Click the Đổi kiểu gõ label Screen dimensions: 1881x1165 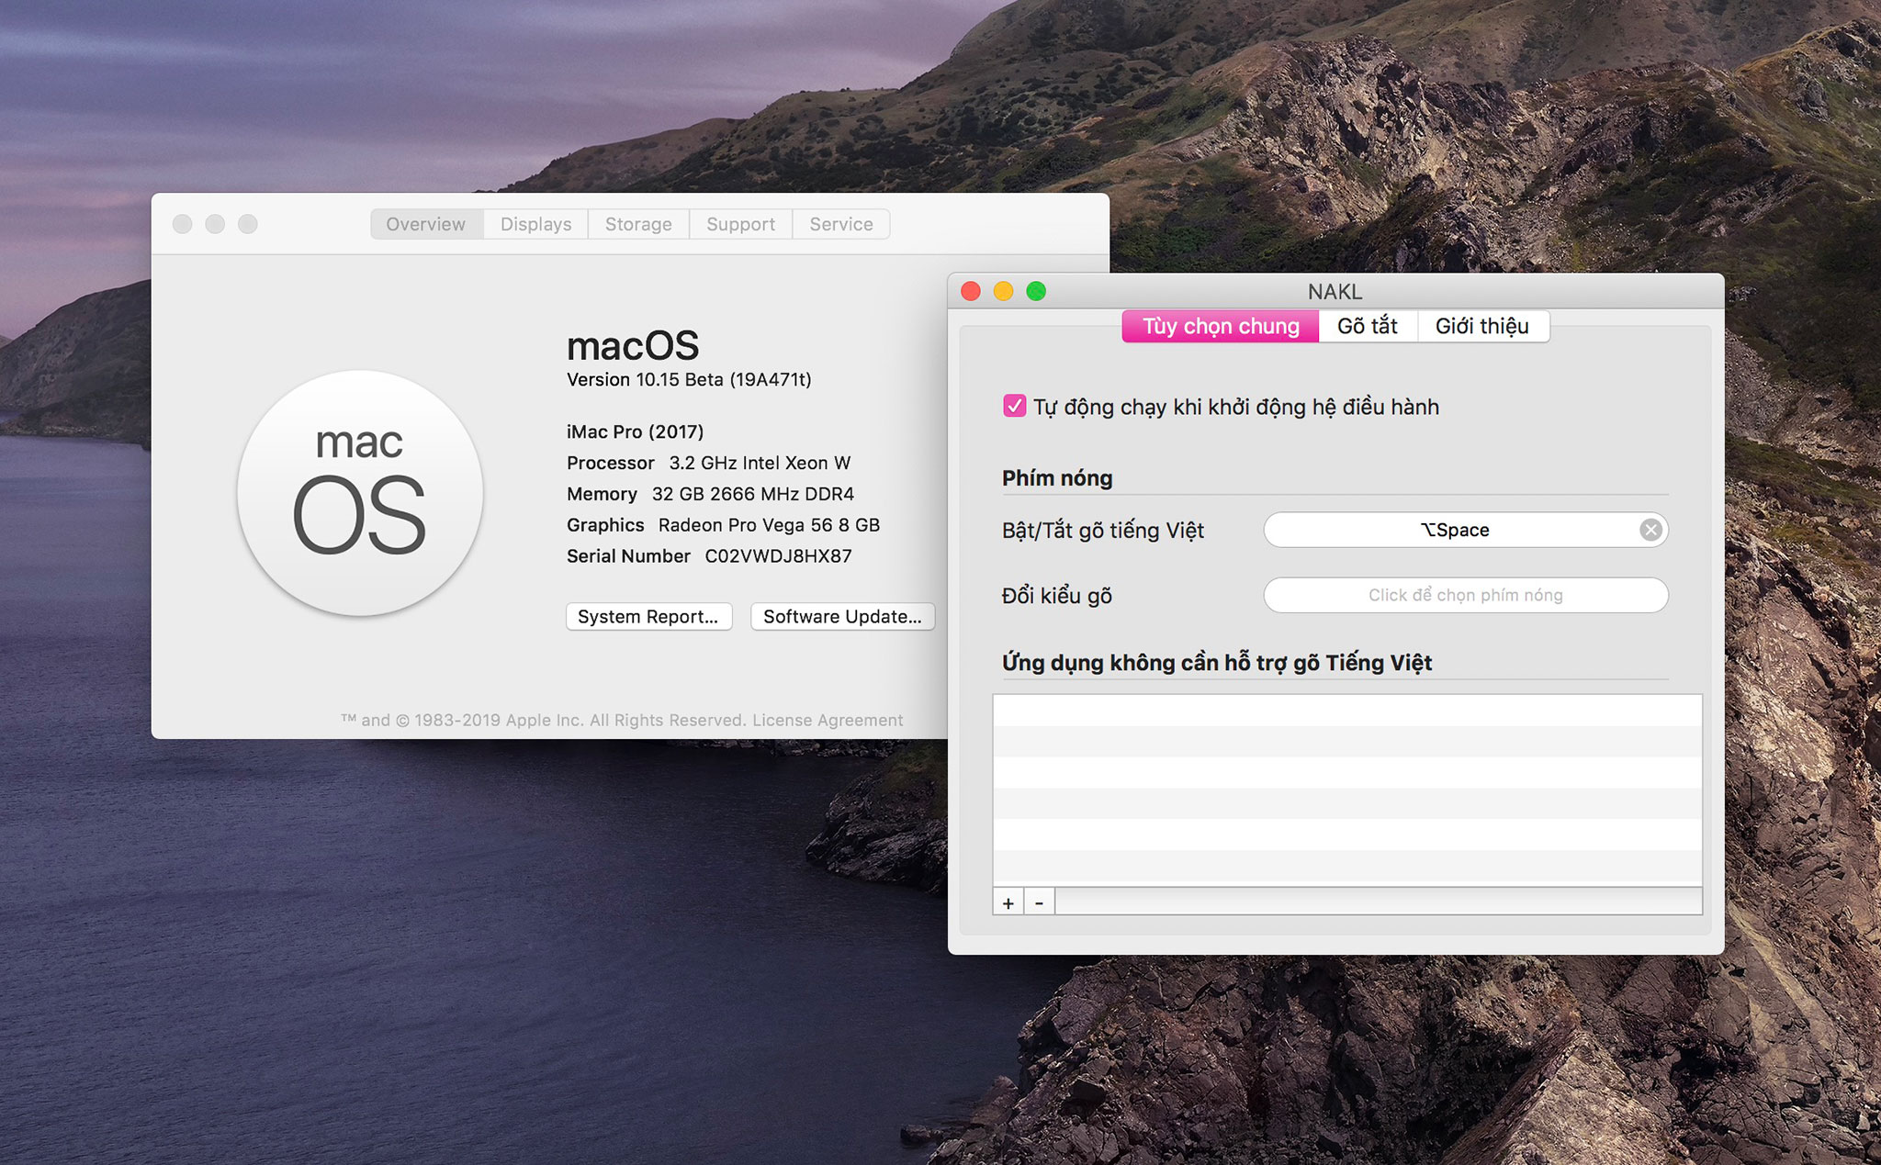pyautogui.click(x=1057, y=596)
